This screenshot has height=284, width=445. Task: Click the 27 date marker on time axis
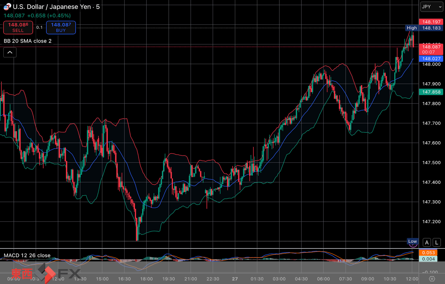[235, 279]
